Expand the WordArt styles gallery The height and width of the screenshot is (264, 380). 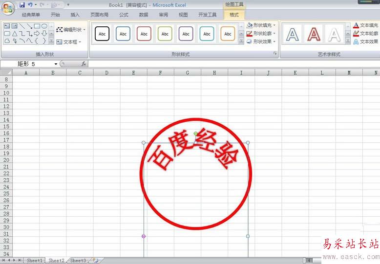click(x=348, y=41)
